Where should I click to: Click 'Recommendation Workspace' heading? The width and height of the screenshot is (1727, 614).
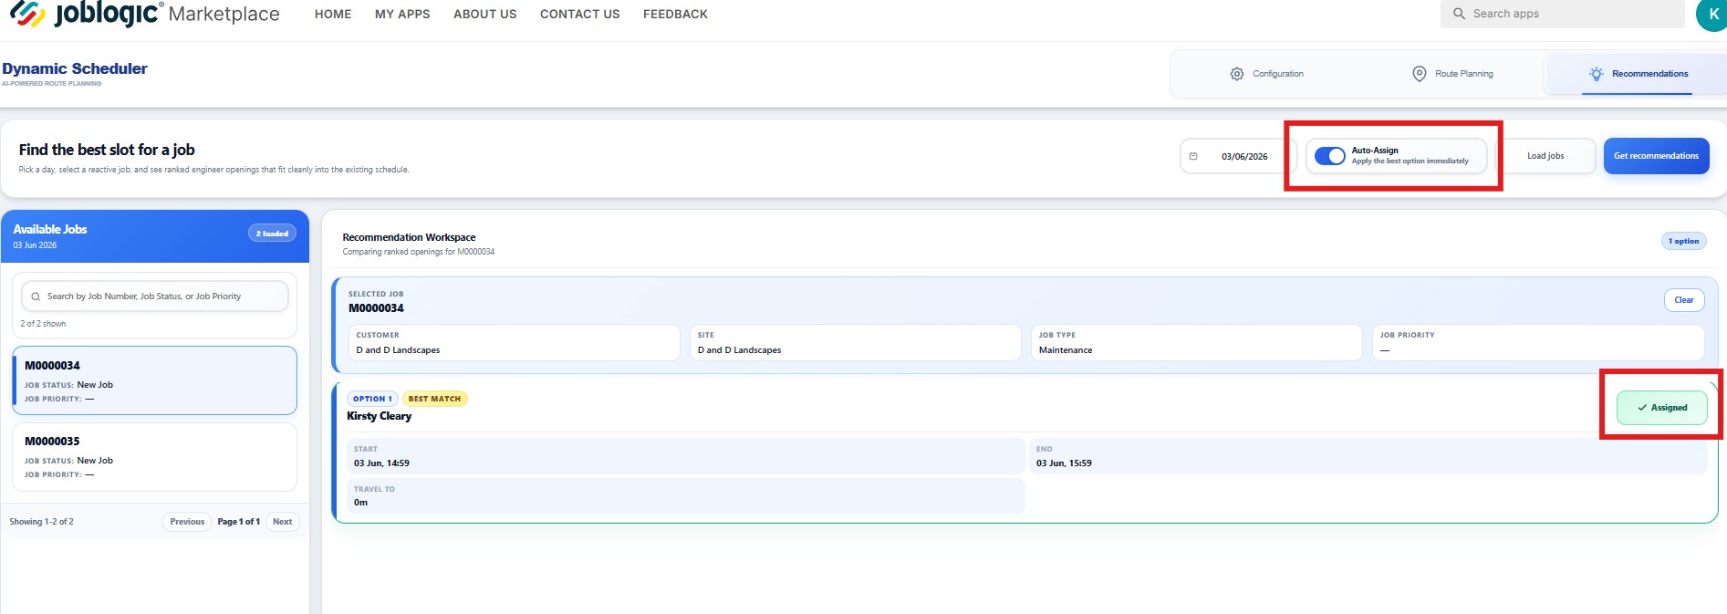pos(409,237)
